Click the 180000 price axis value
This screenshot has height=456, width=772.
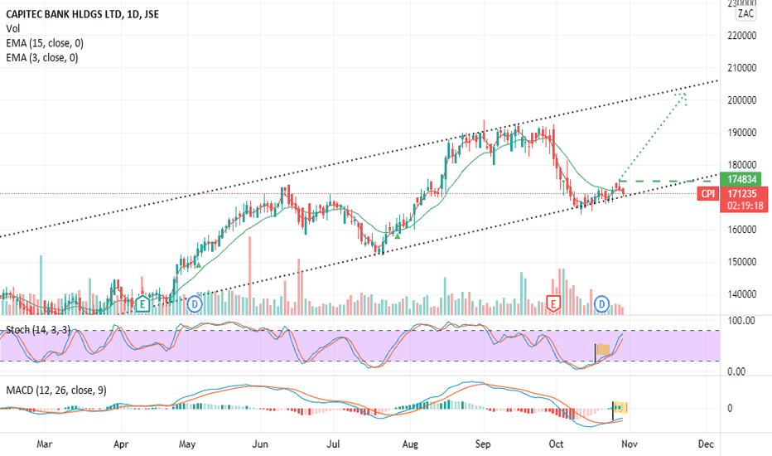point(742,165)
